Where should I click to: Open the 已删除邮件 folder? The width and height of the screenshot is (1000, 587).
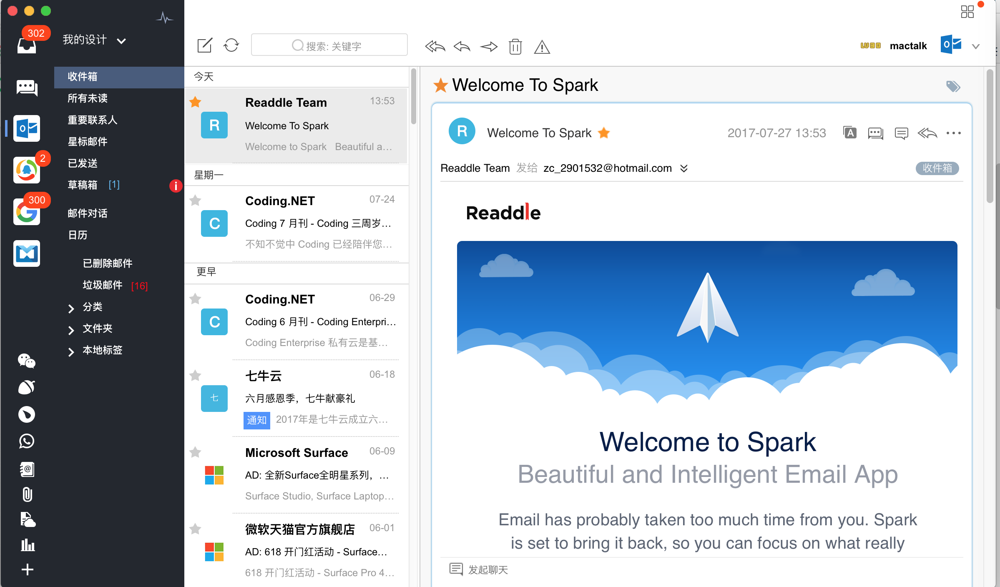pyautogui.click(x=108, y=263)
